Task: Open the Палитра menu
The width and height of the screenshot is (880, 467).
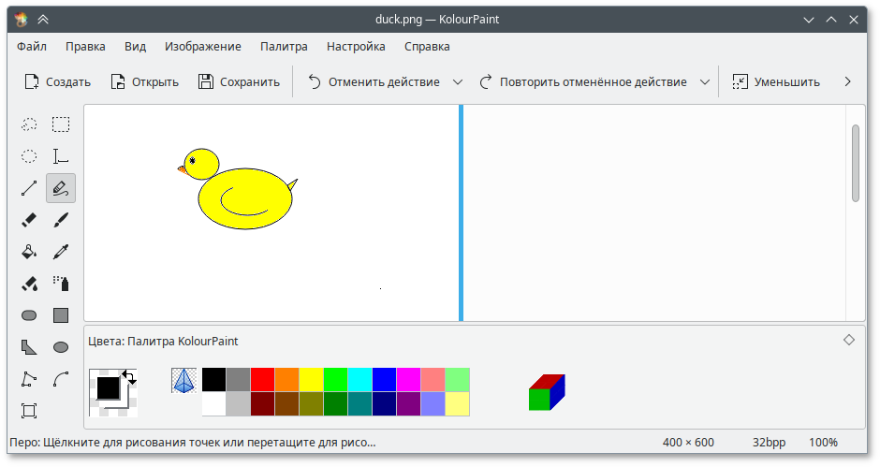Action: tap(284, 47)
